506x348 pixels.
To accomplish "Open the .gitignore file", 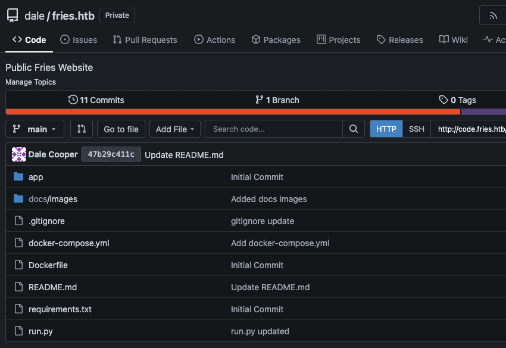I will [46, 221].
